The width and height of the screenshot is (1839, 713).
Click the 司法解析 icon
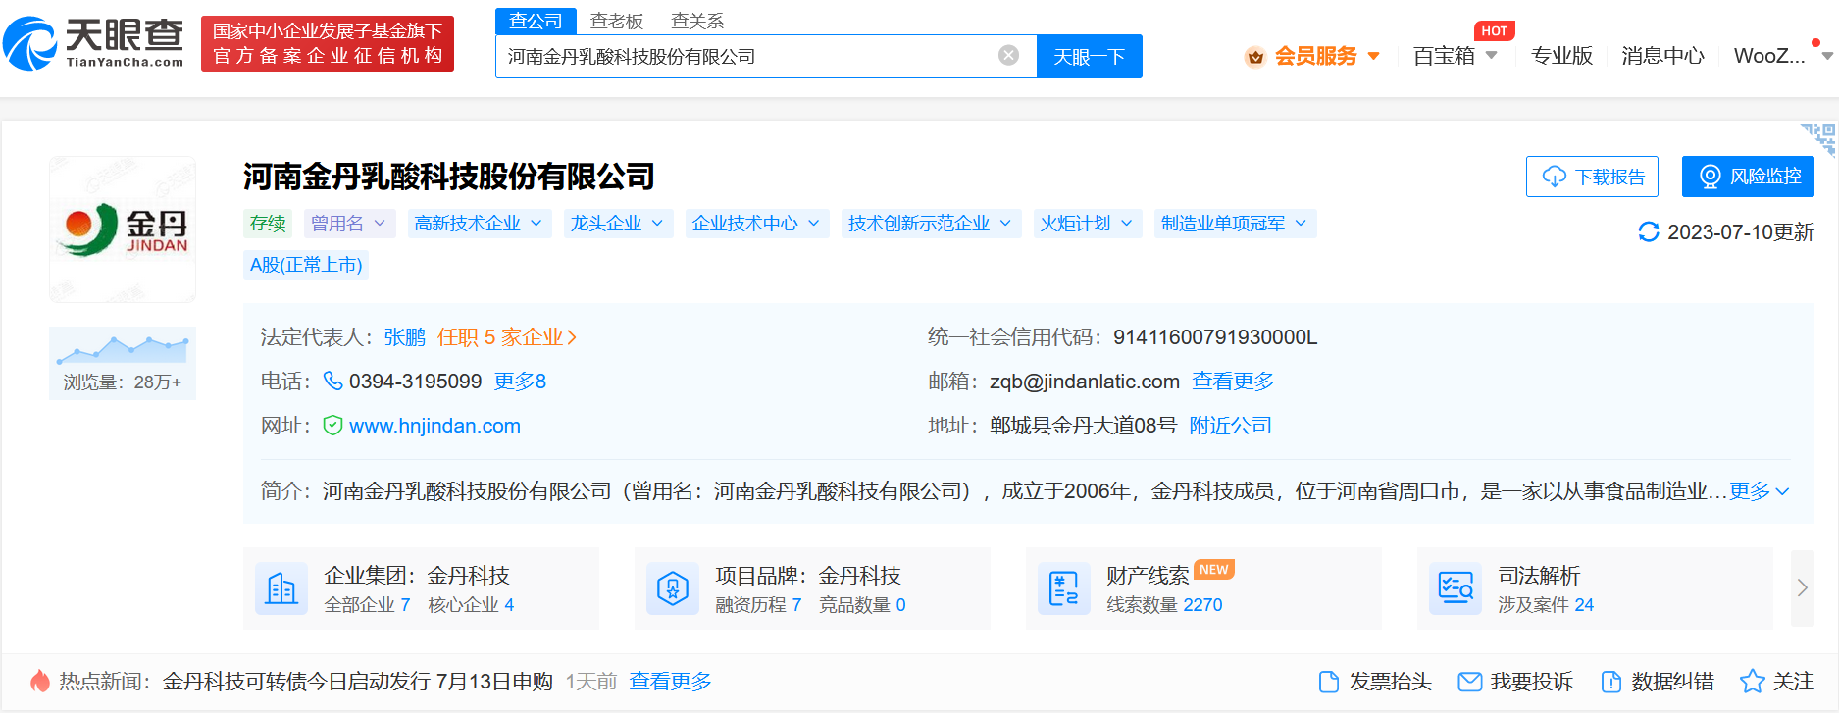tap(1455, 588)
